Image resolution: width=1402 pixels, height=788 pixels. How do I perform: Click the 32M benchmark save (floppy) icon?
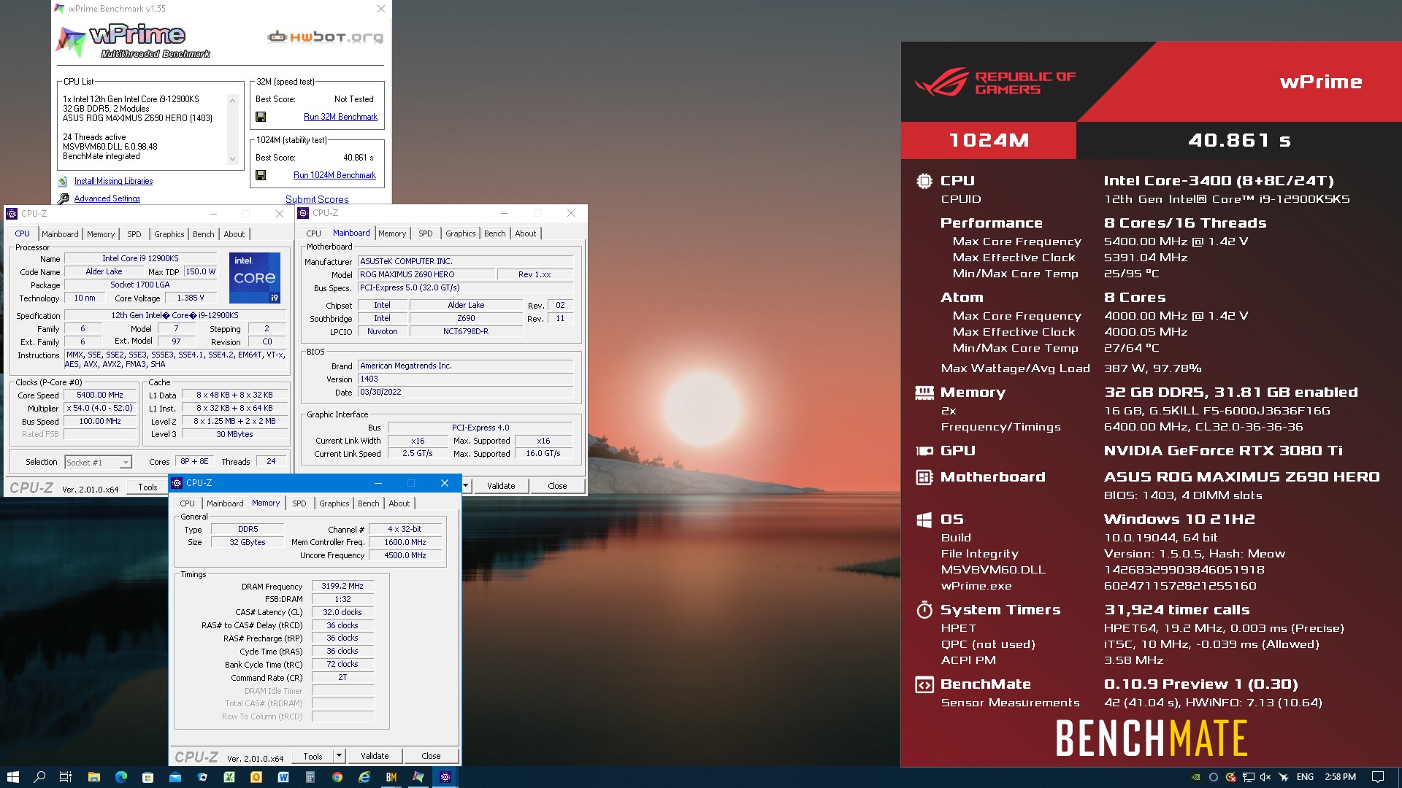261,117
